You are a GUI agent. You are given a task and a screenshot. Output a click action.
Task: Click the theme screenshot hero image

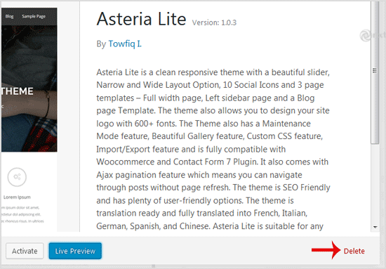29,88
